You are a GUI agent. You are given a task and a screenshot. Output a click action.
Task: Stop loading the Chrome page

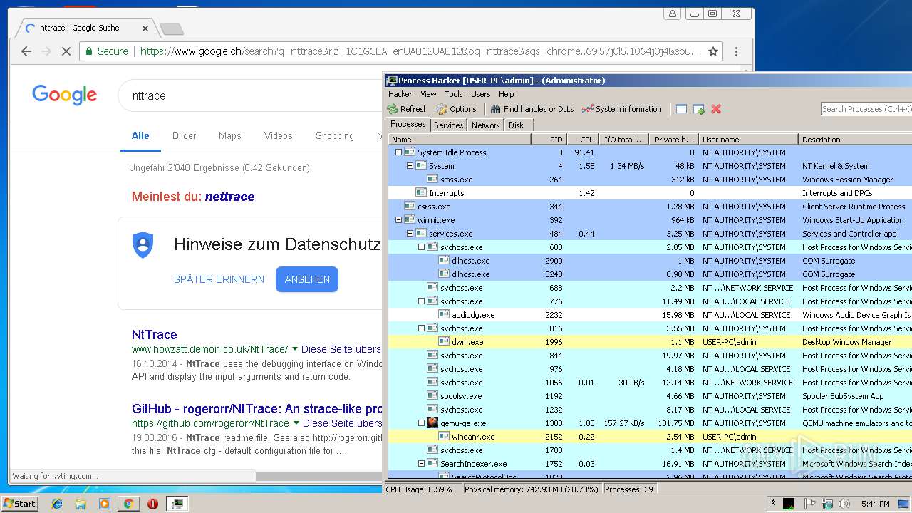(x=66, y=51)
